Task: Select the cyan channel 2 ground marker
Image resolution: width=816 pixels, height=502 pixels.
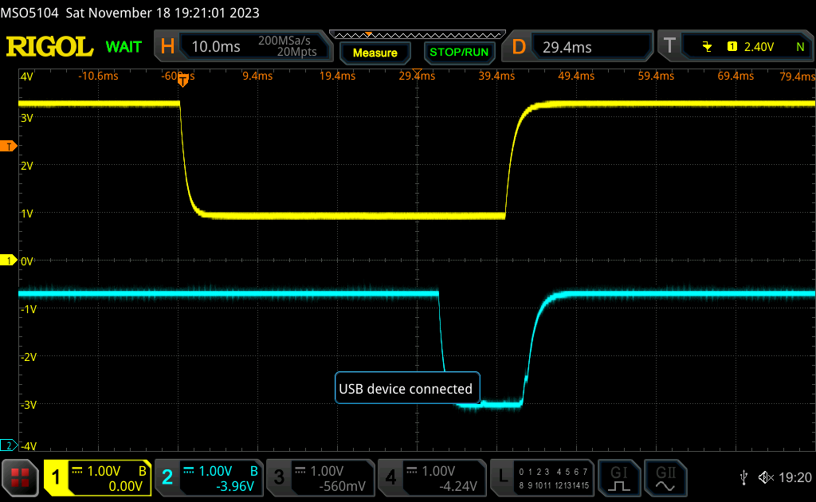Action: coord(8,445)
